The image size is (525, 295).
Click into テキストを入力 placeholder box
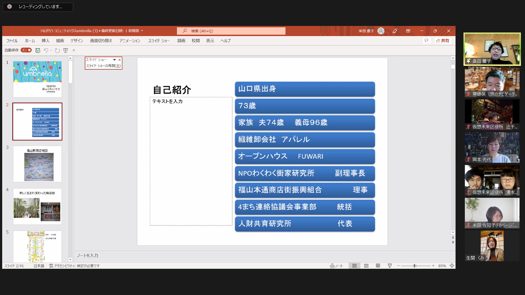coord(191,161)
